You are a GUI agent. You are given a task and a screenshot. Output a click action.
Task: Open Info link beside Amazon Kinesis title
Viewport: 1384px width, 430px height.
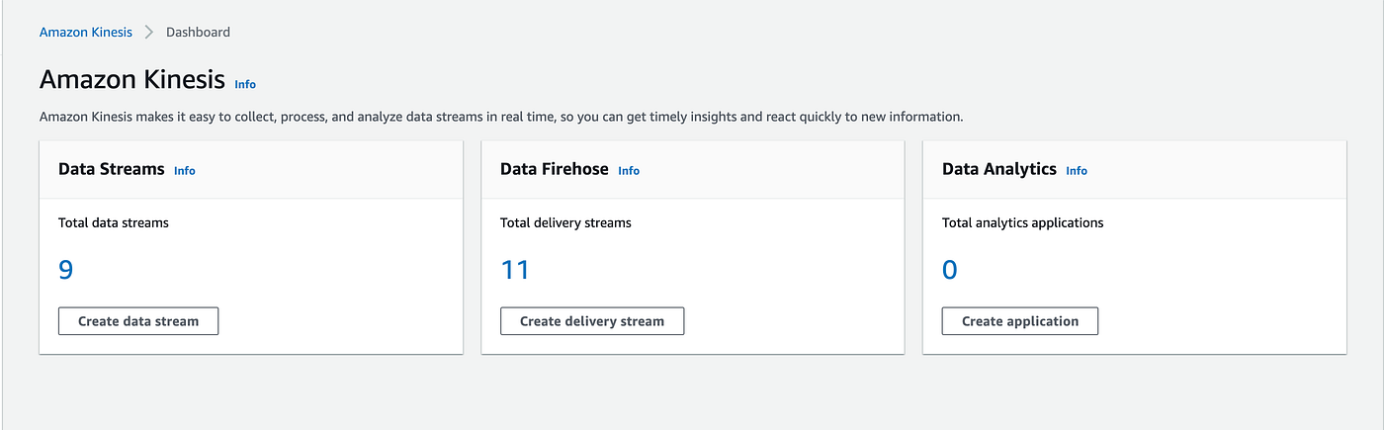point(245,85)
